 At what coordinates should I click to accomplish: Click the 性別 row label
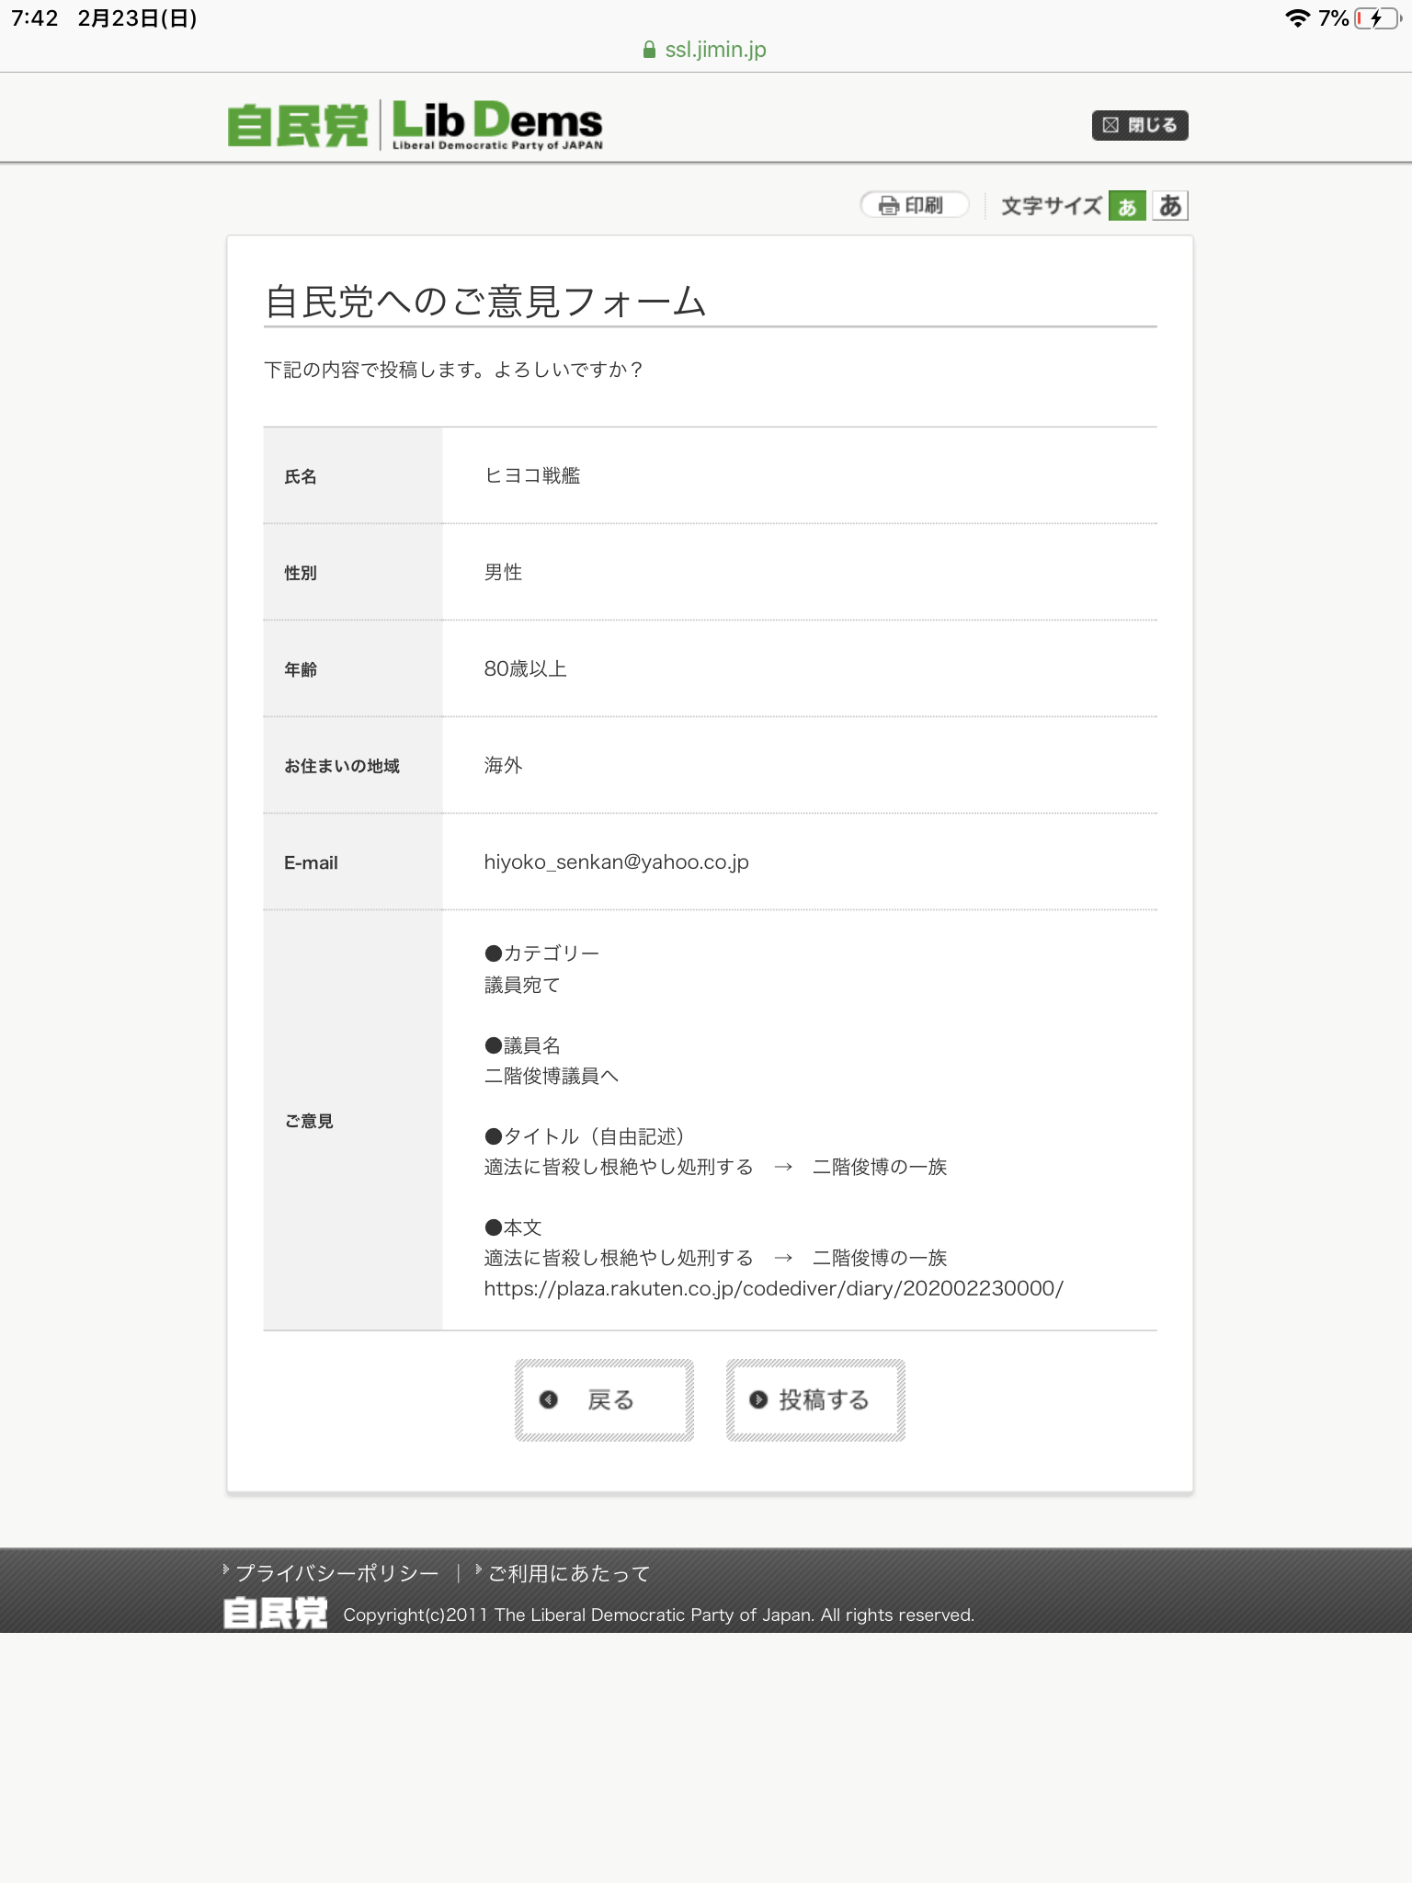click(x=301, y=573)
